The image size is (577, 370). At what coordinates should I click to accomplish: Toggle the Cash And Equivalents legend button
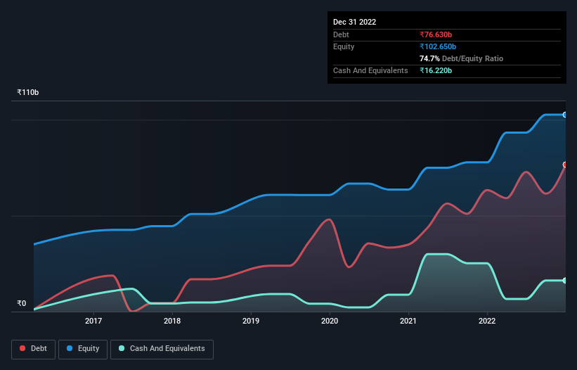[x=162, y=349]
